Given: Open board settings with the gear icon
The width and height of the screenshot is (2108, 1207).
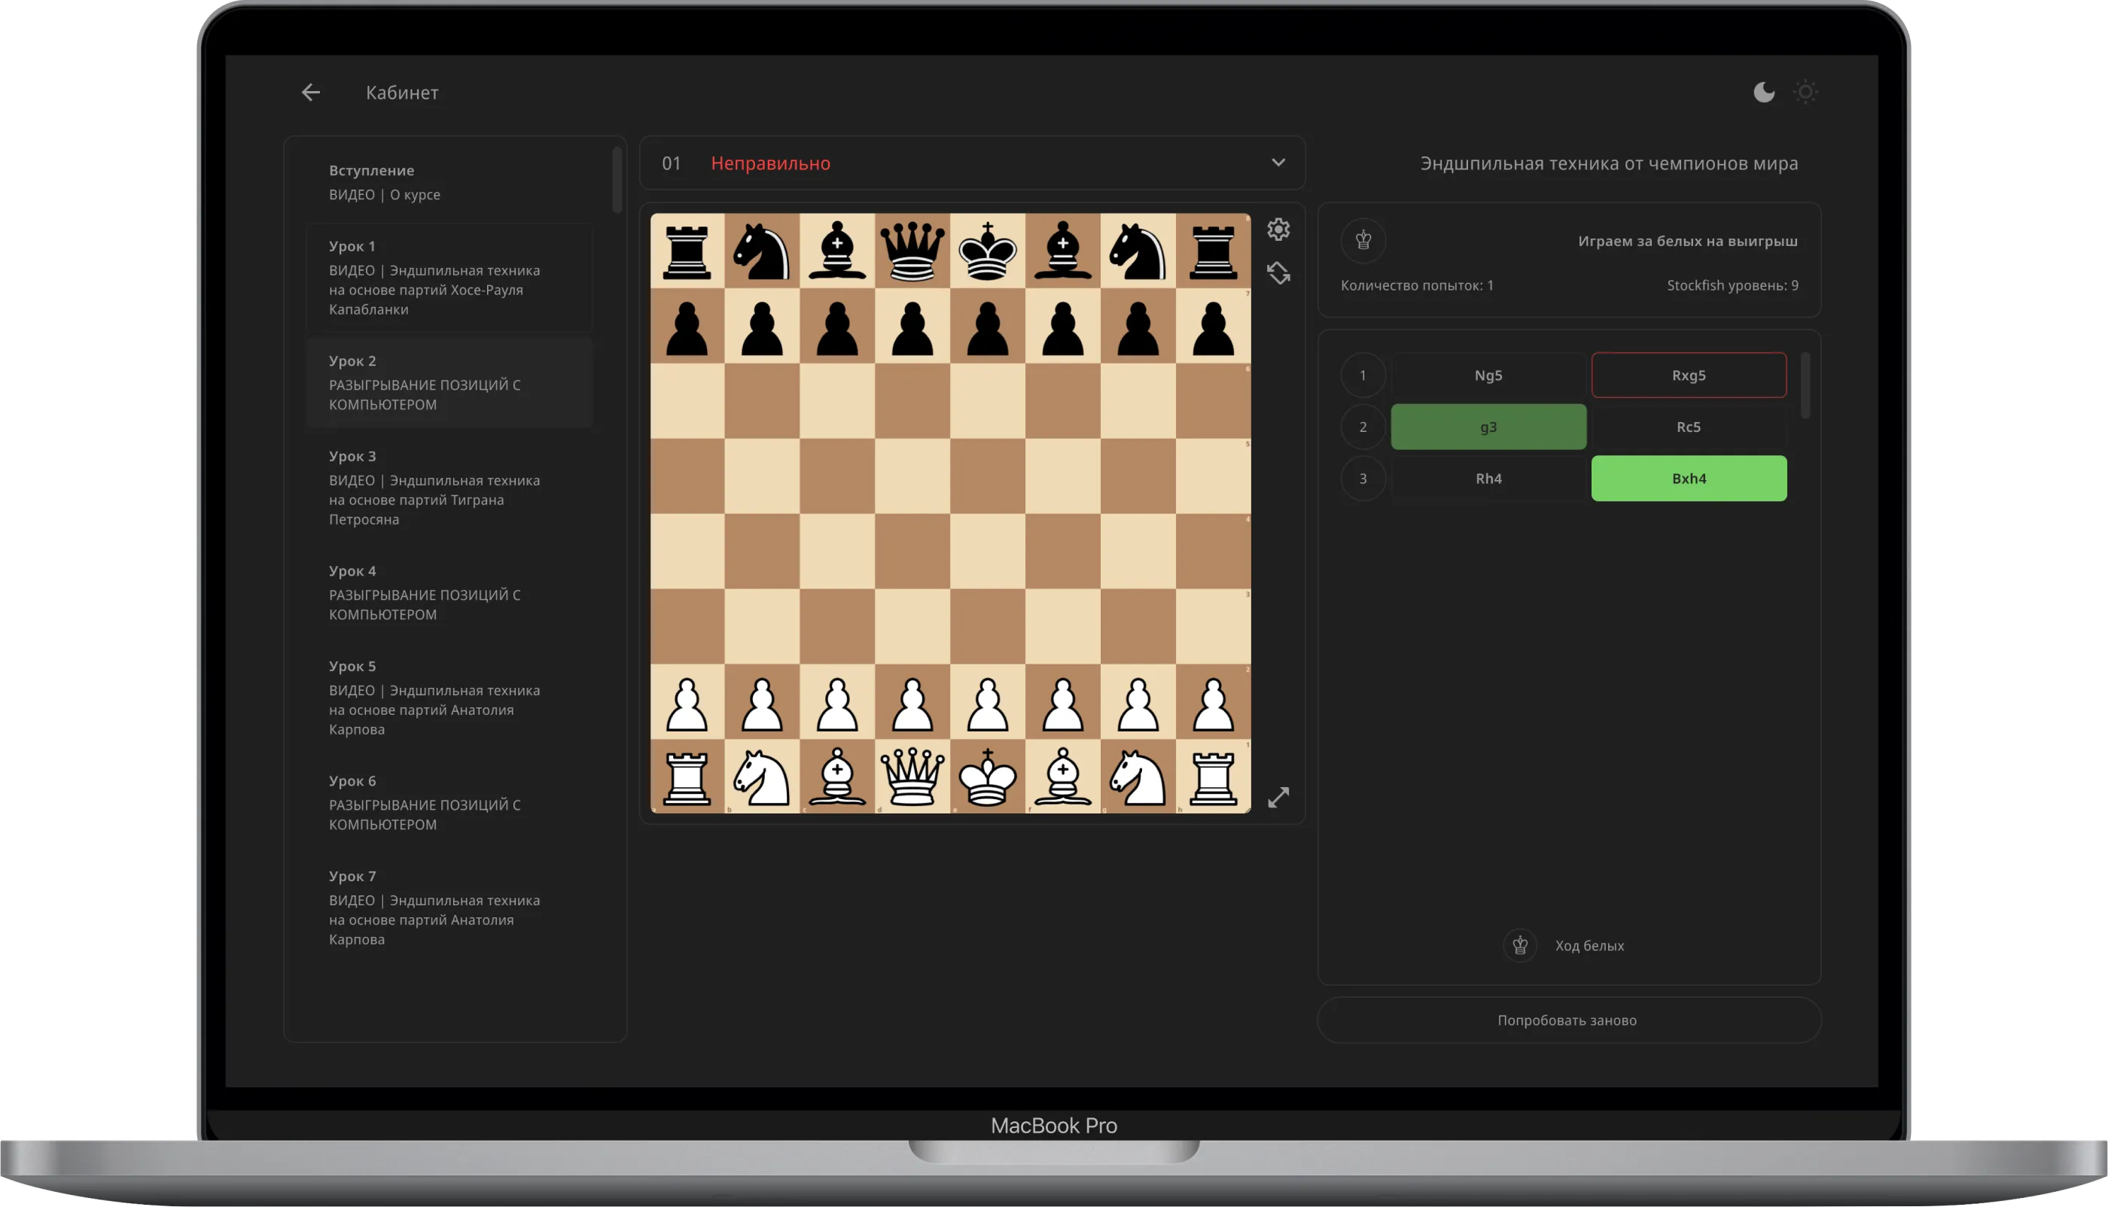Looking at the screenshot, I should [1278, 230].
